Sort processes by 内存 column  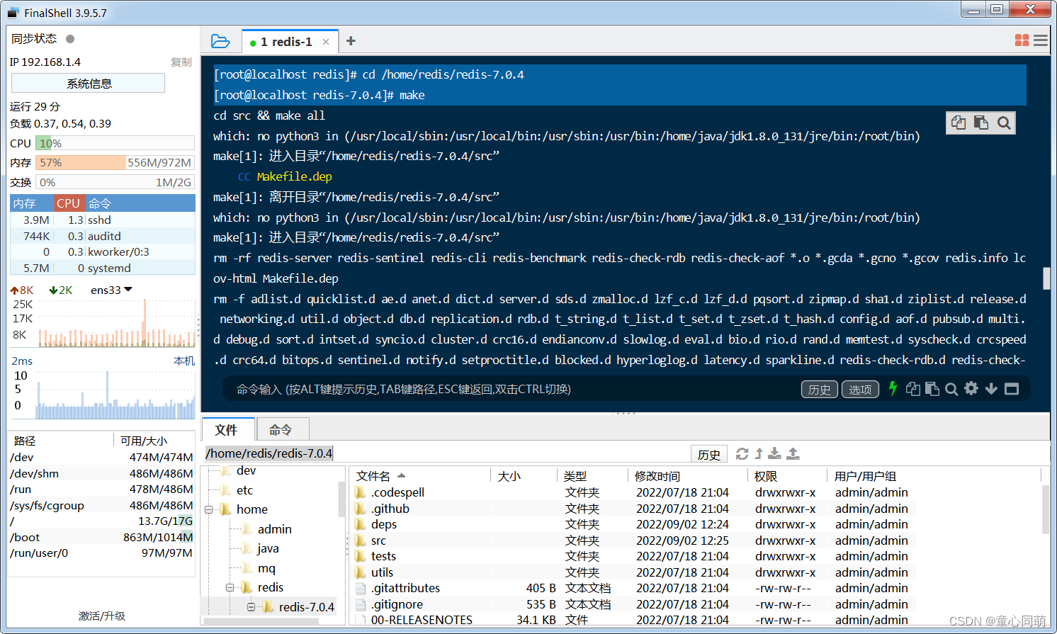pyautogui.click(x=32, y=203)
